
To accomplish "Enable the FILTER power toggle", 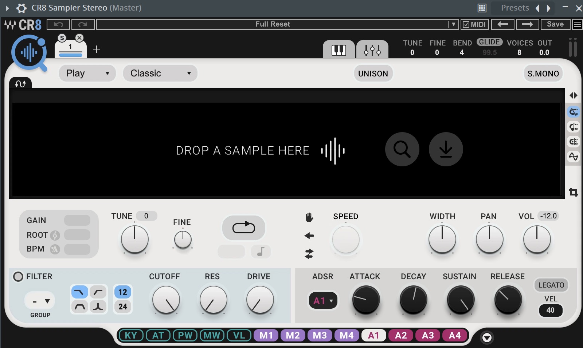I will [18, 277].
